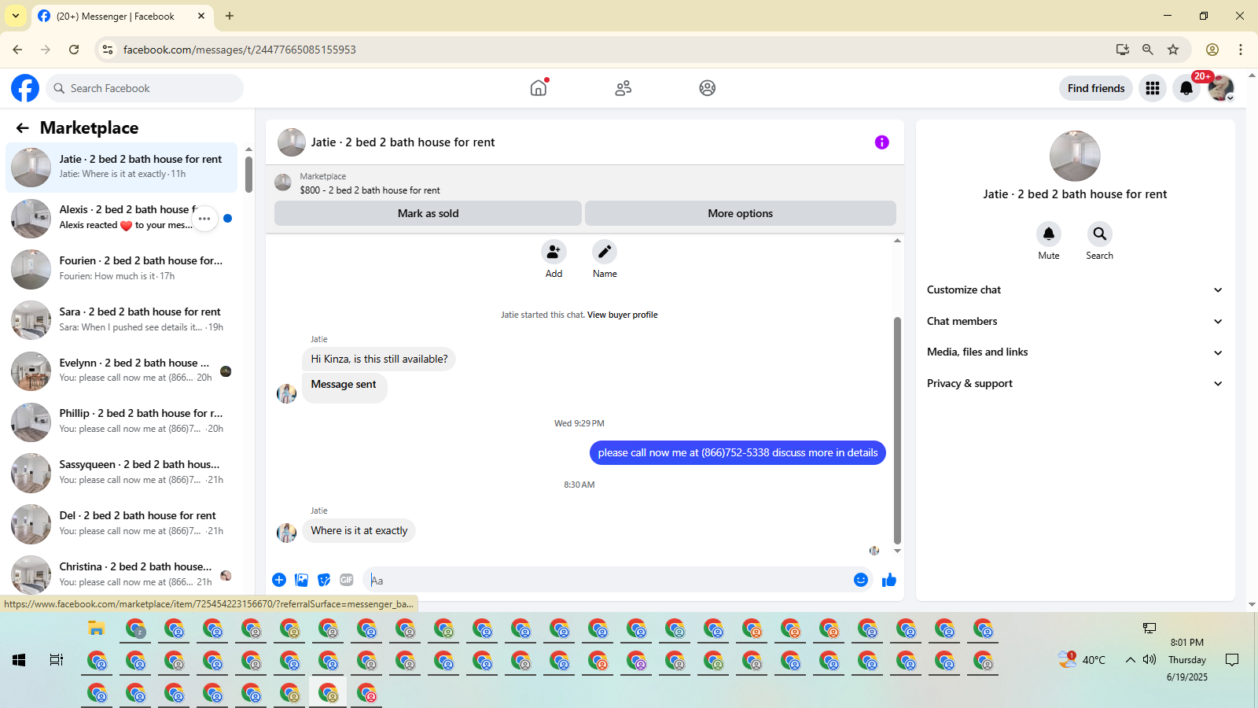
Task: Open the Friends icon in top navigation
Action: (x=623, y=88)
